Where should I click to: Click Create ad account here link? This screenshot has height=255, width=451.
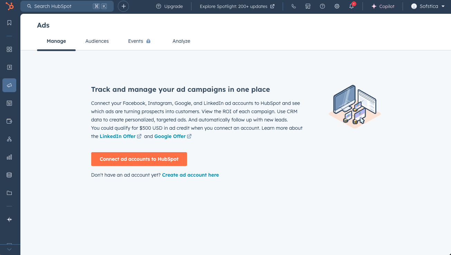click(x=190, y=175)
